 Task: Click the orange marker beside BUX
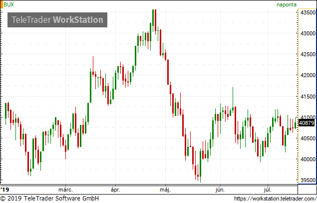pos(1,4)
